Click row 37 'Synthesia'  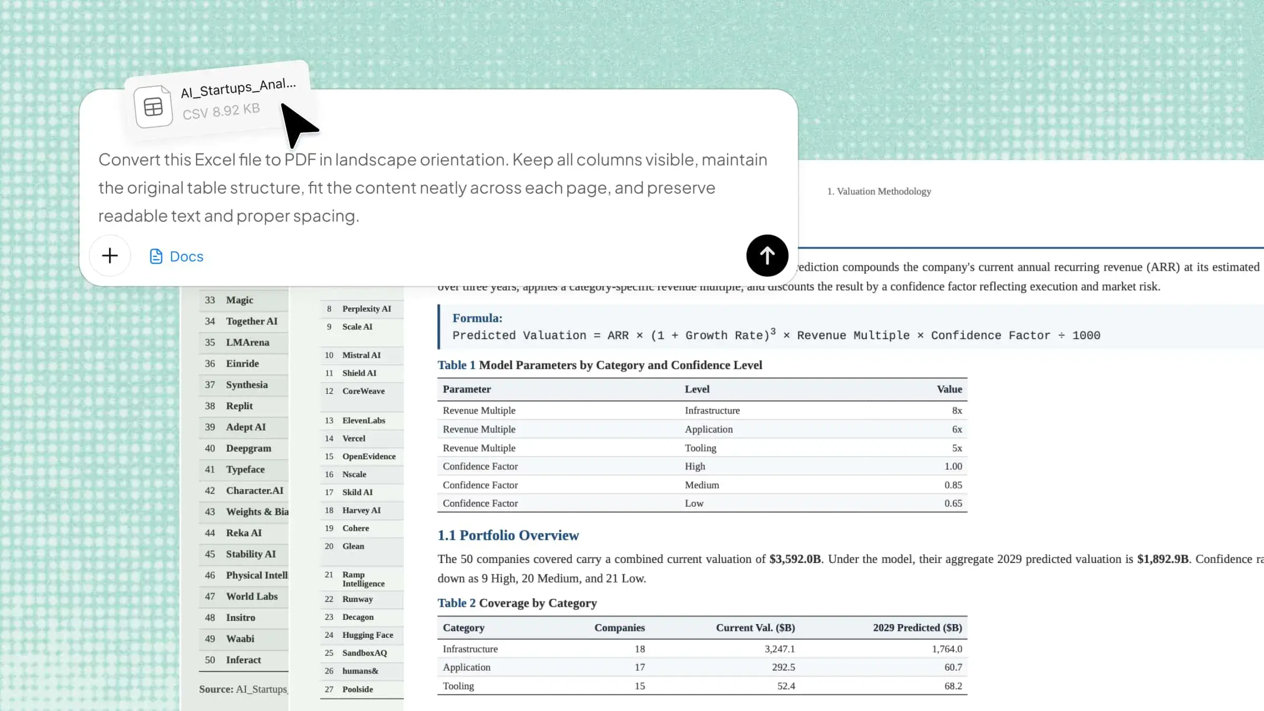244,385
